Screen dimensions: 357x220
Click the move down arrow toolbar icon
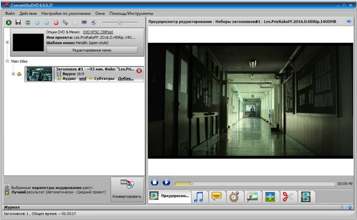tap(37, 23)
